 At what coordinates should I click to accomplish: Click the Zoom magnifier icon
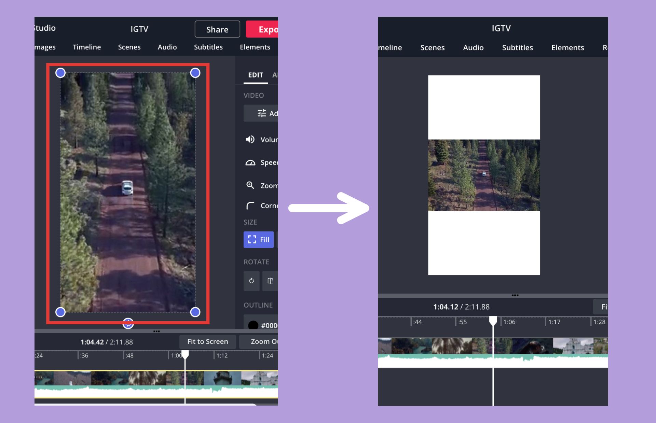click(x=250, y=185)
